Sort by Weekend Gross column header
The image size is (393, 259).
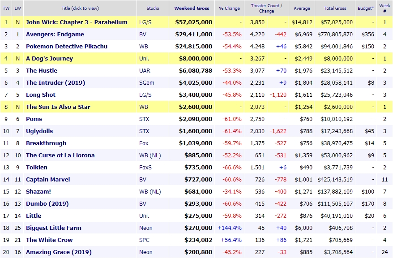tap(192, 8)
